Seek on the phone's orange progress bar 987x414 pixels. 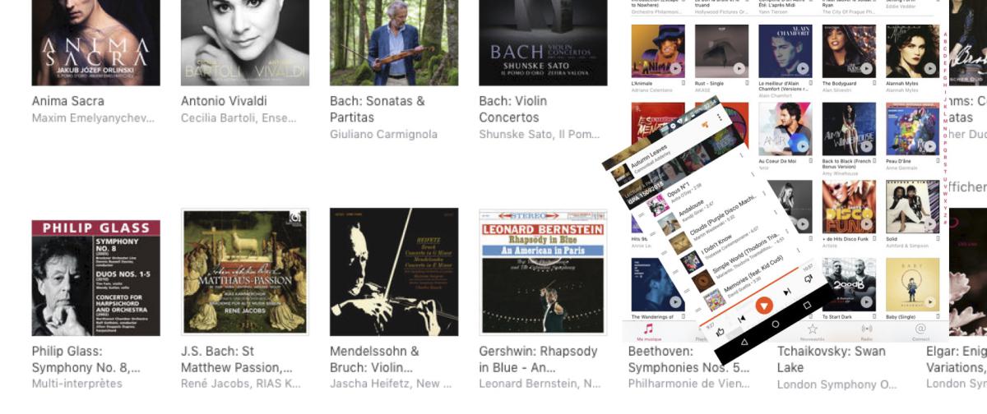click(748, 297)
